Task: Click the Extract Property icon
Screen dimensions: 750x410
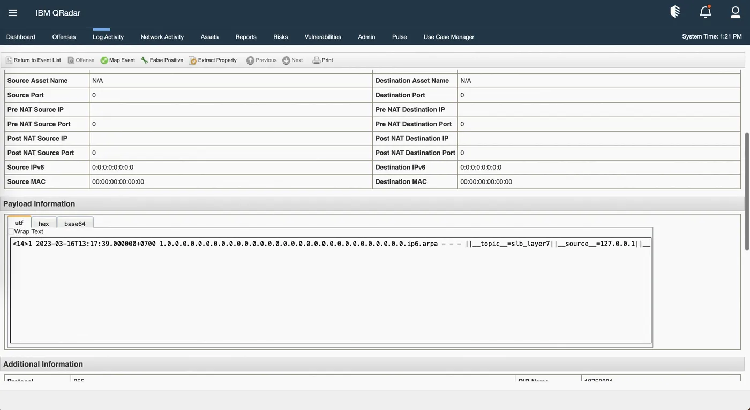Action: [x=193, y=60]
